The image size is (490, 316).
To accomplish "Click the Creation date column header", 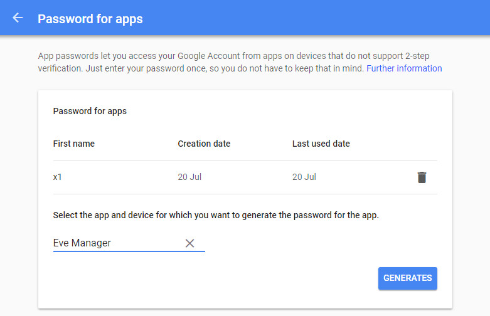I will 204,144.
